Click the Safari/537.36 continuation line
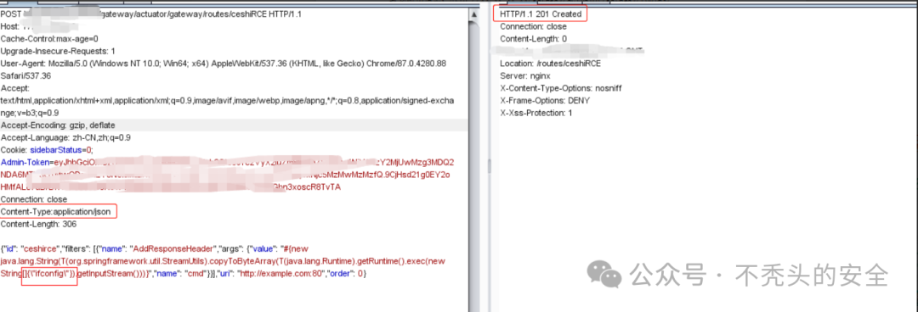Image resolution: width=918 pixels, height=312 pixels. coord(25,75)
